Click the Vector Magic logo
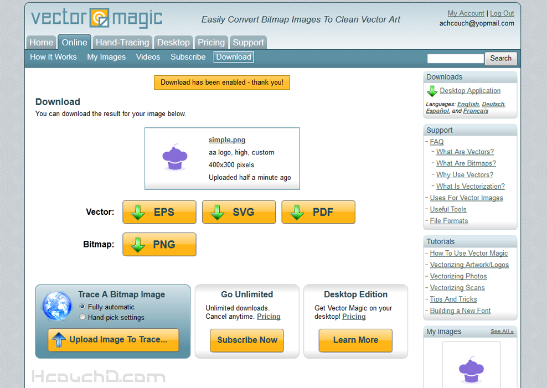 coord(96,18)
